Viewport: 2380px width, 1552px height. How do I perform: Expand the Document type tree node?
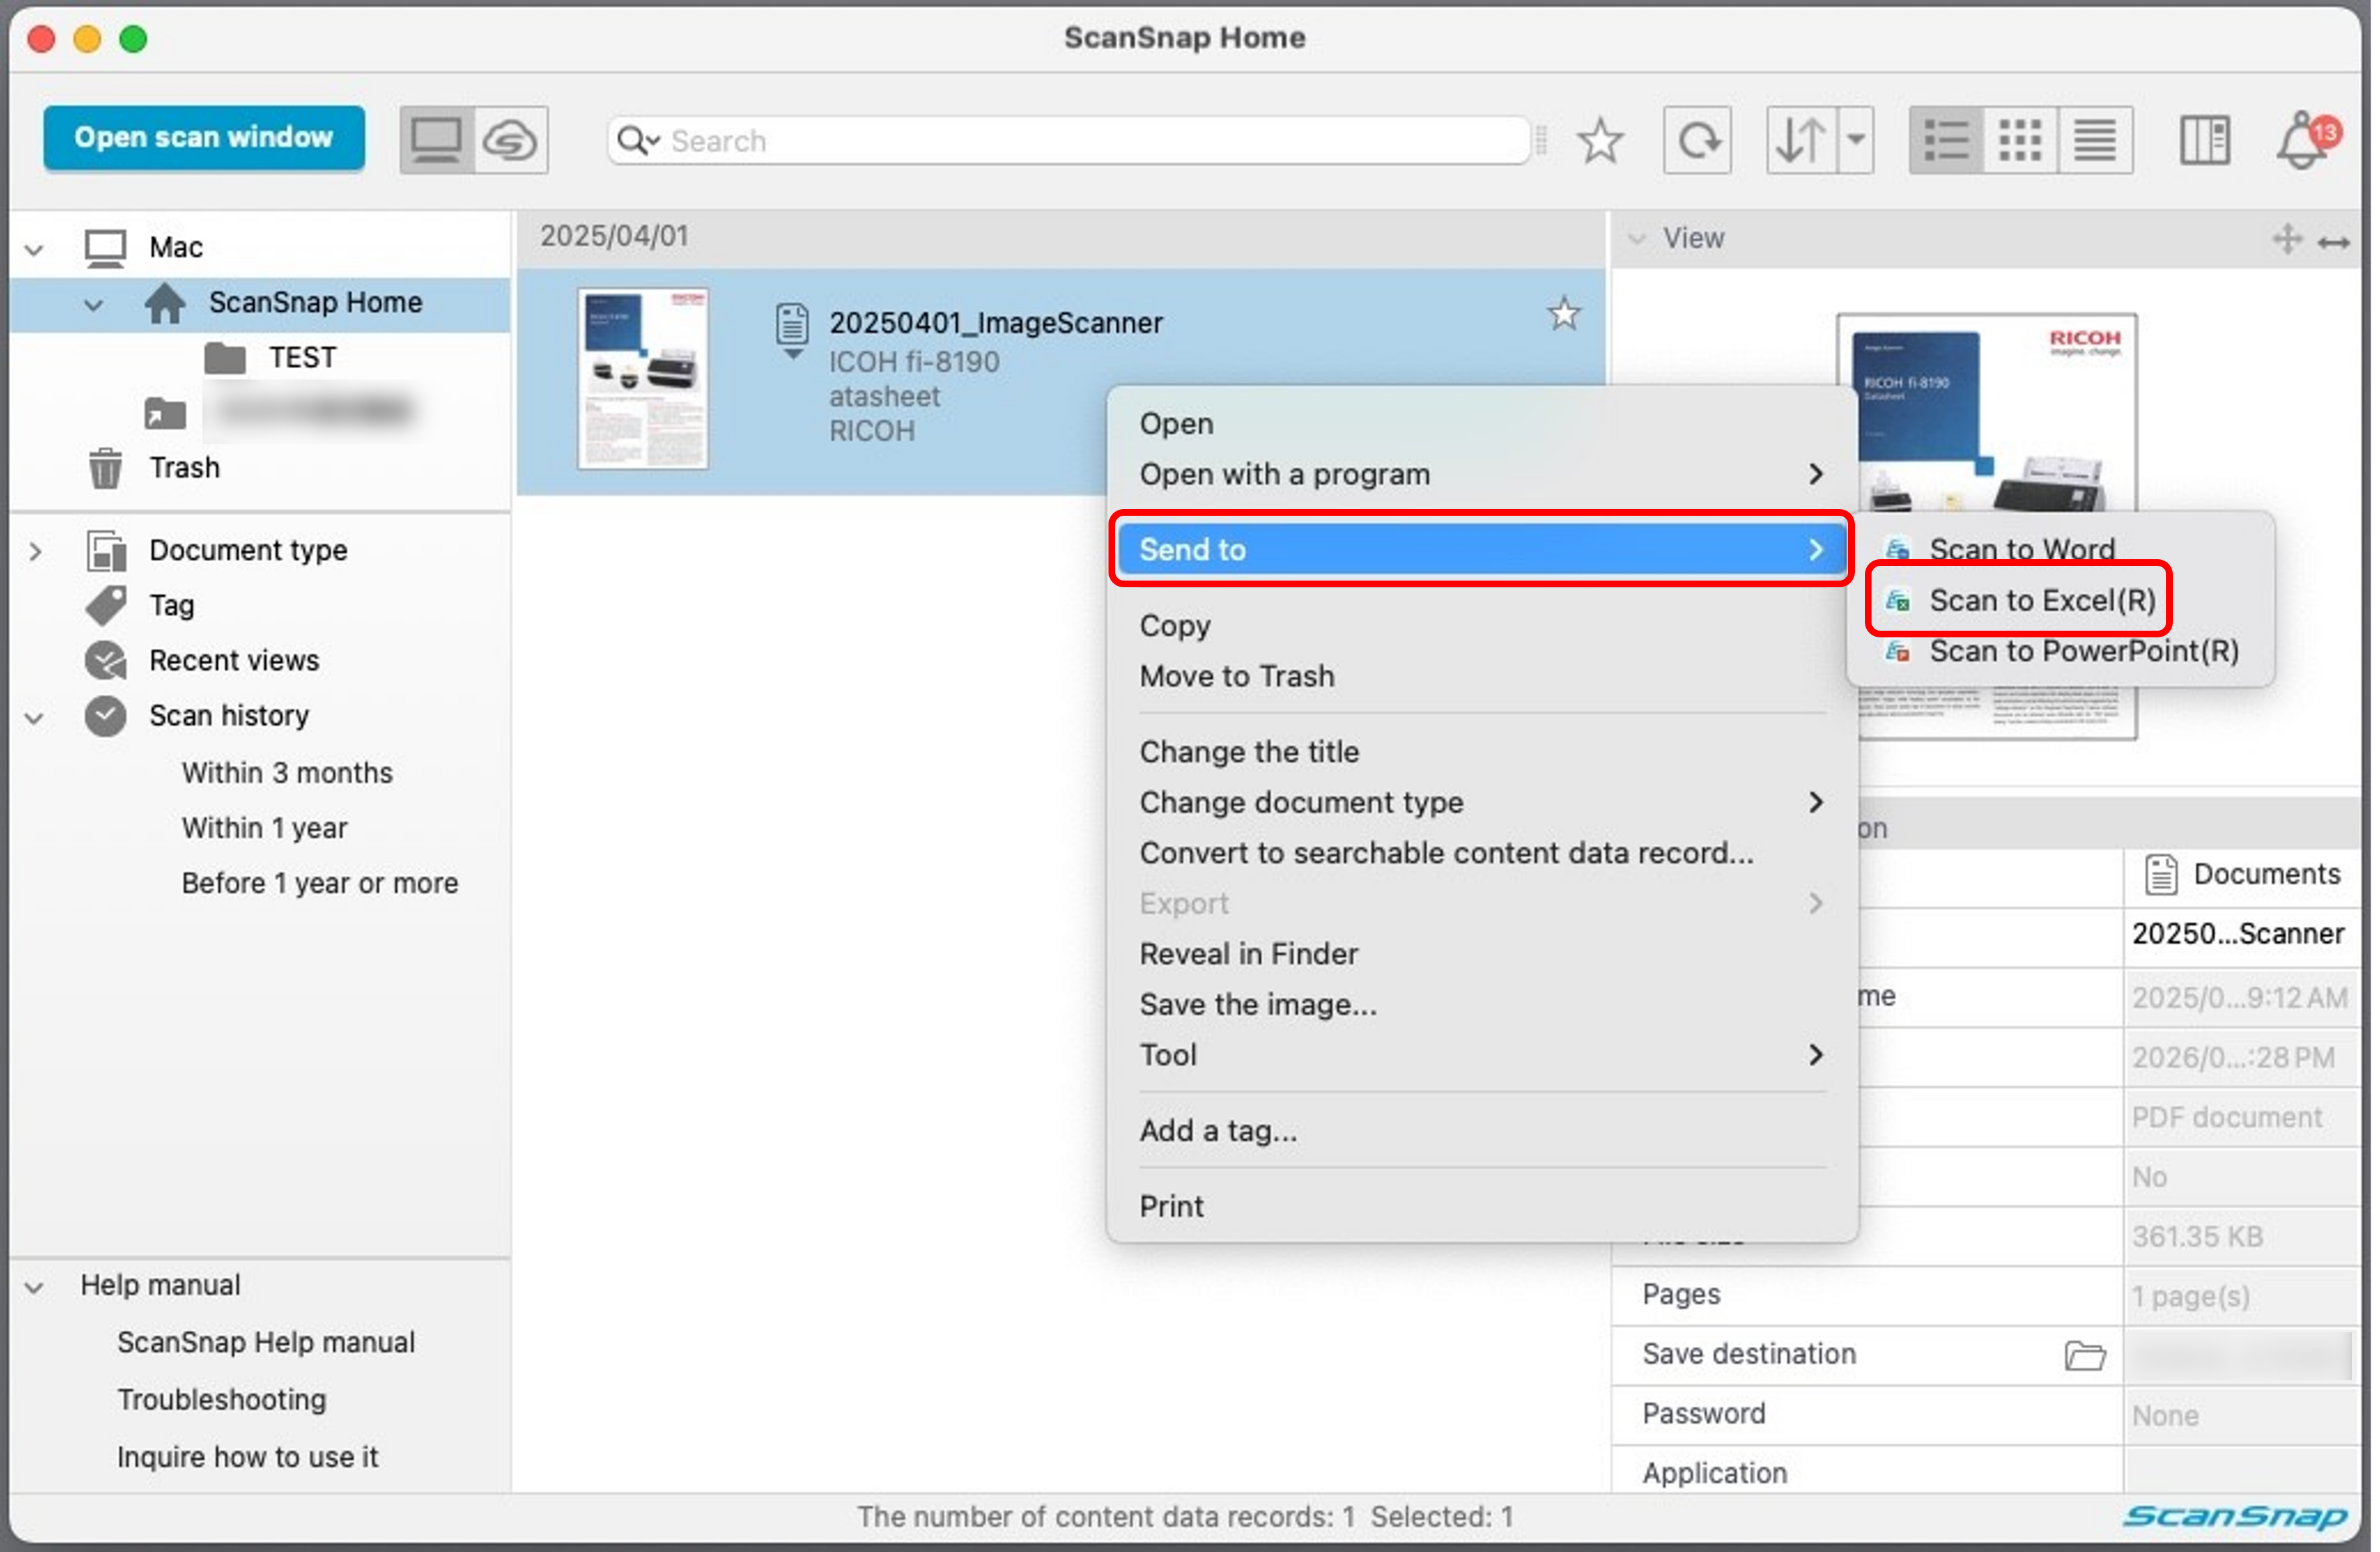(36, 551)
